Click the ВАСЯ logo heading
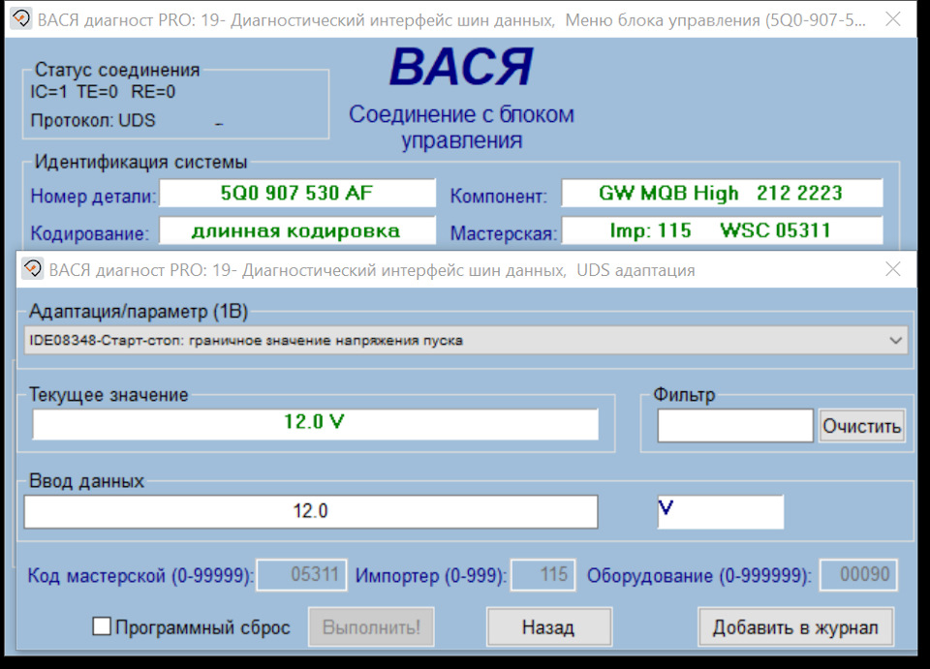Screen dimensions: 930x669 [461, 67]
